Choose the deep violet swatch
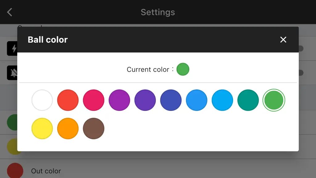 (145, 100)
